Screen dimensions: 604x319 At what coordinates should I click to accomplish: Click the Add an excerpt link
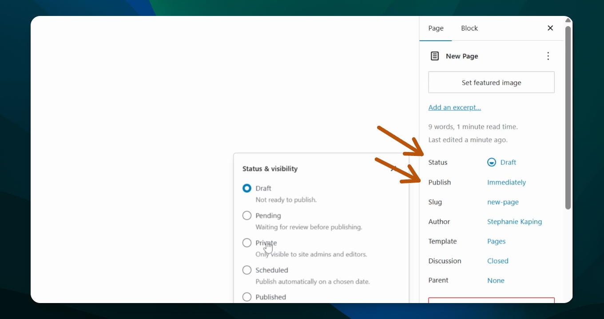[x=455, y=107]
